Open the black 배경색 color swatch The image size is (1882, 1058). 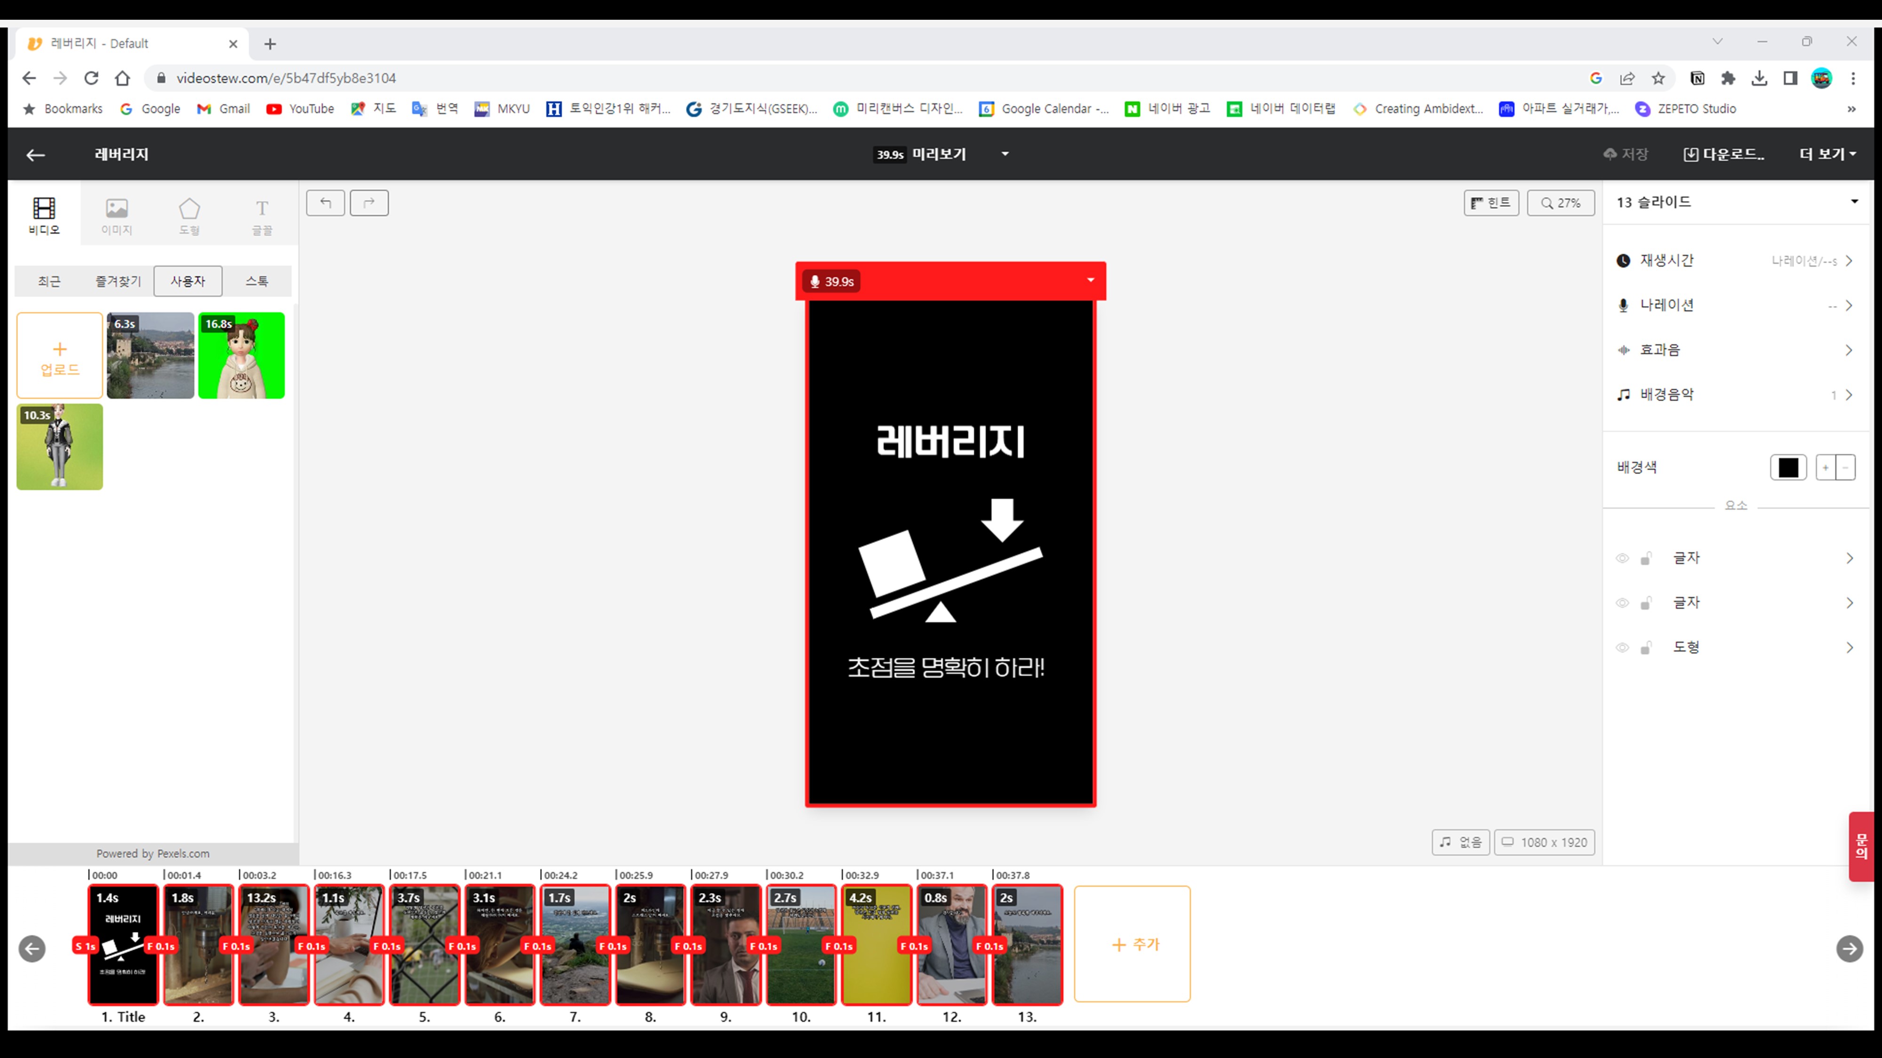[x=1788, y=467]
